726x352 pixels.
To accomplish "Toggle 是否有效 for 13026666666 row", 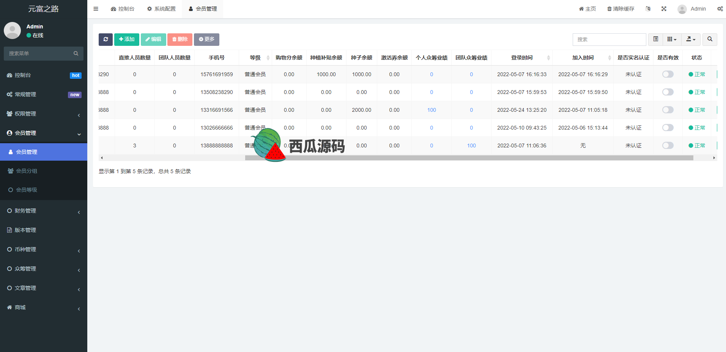I will (x=668, y=128).
